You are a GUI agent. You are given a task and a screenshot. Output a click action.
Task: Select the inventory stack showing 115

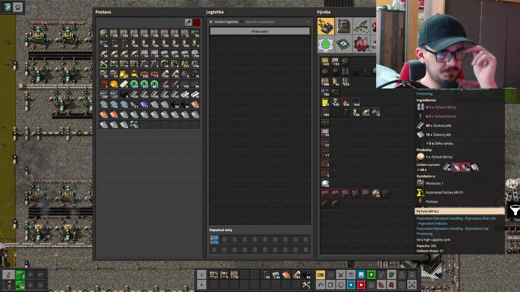114,94
